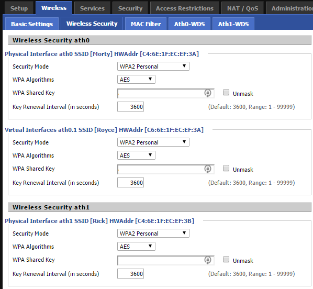313x289 pixels.
Task: Click the WPA Shared Key field for Royce
Action: point(166,169)
